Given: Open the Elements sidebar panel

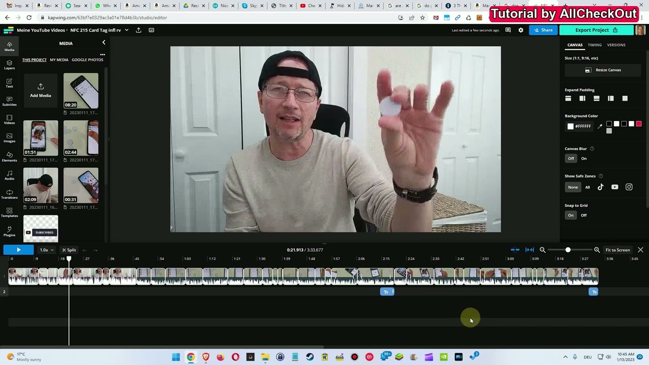Looking at the screenshot, I should pyautogui.click(x=9, y=157).
